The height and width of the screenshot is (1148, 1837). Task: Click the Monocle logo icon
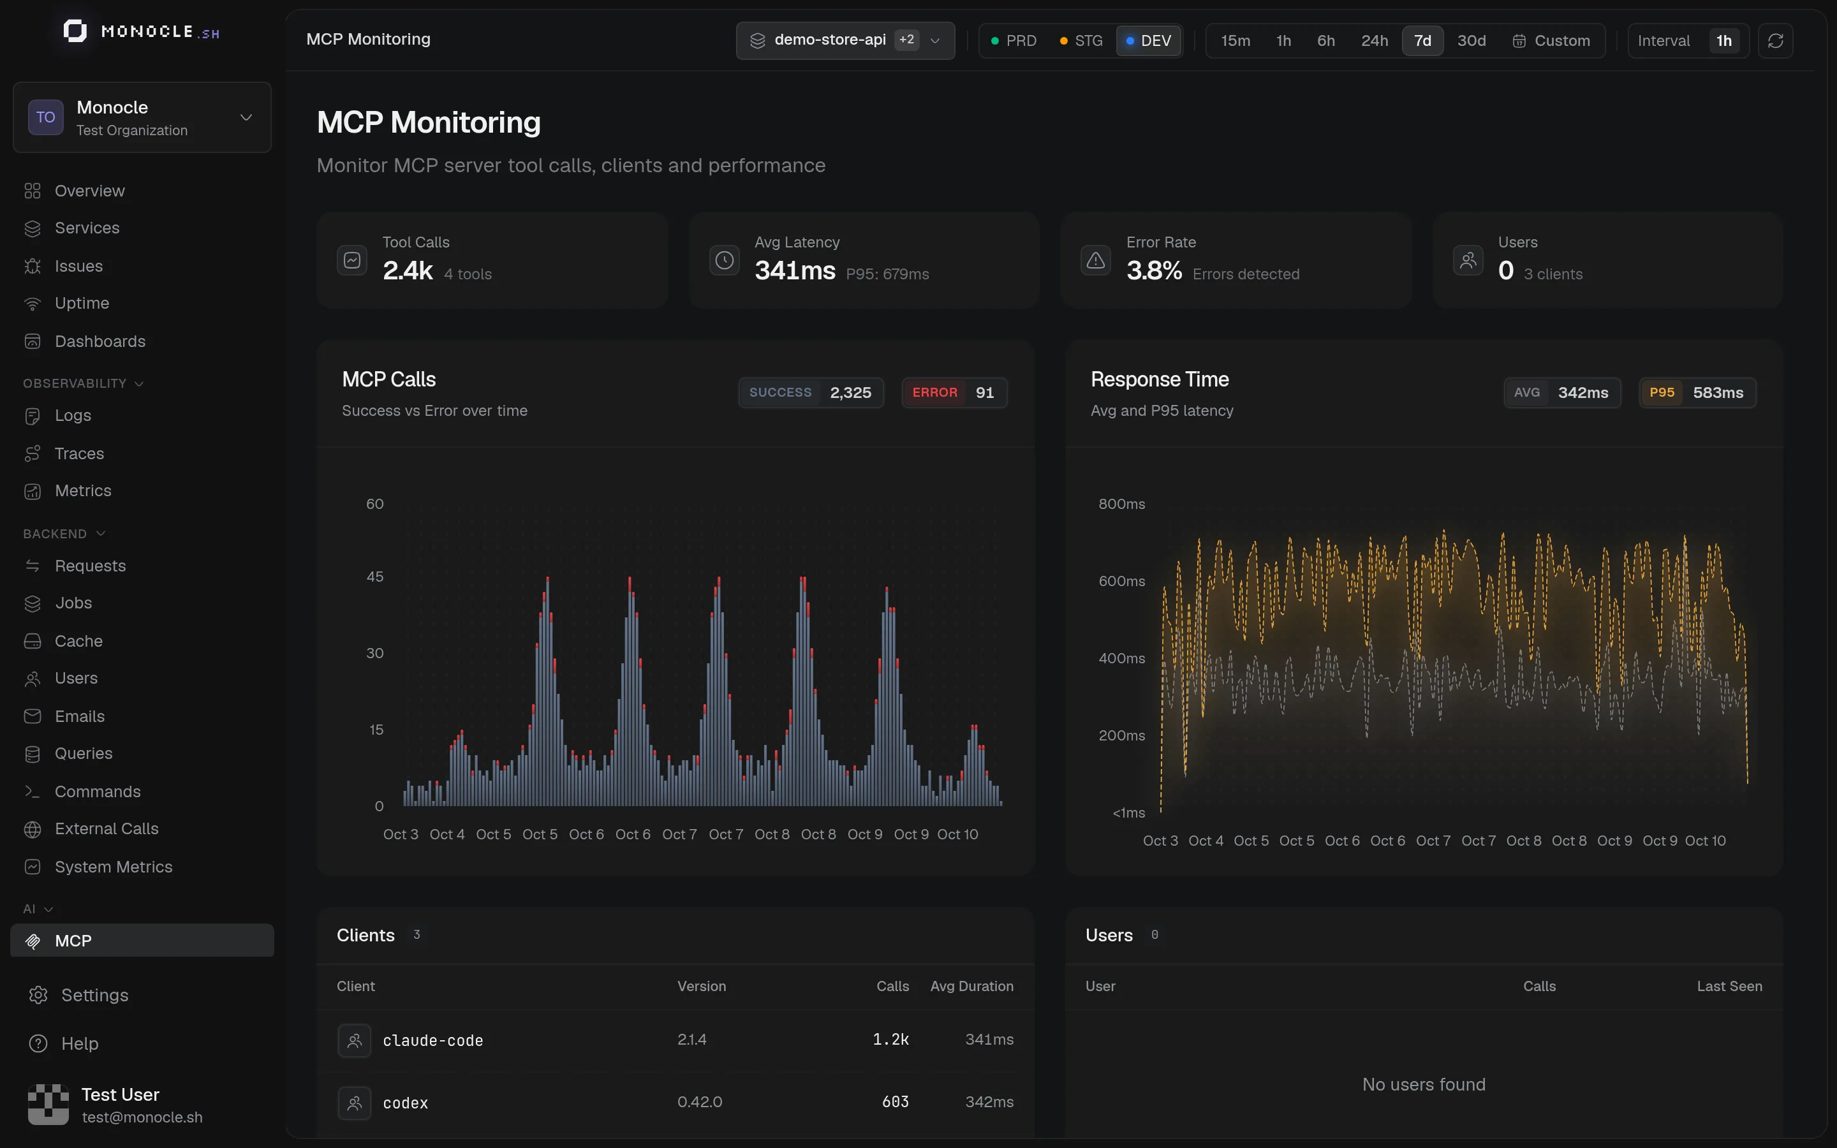75,31
